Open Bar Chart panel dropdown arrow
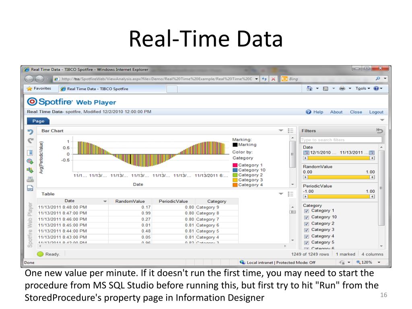The width and height of the screenshot is (412, 309). (x=281, y=131)
